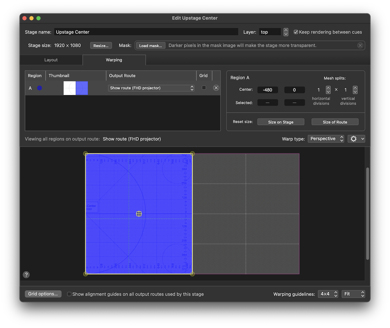Open the Output Route dropdown for Region A
Image resolution: width=390 pixels, height=328 pixels.
tap(151, 88)
